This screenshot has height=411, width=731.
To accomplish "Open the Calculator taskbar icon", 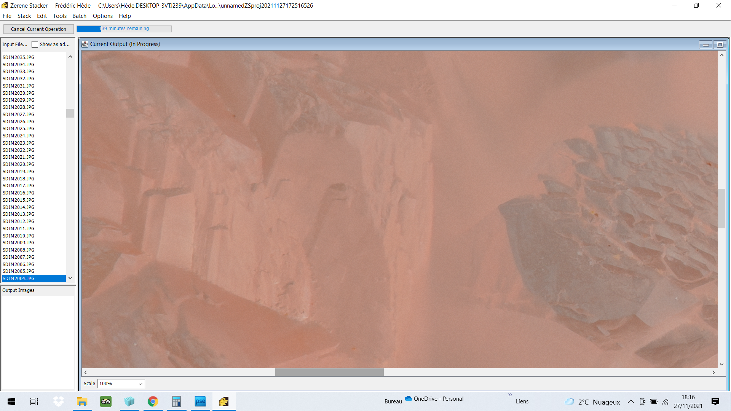I will (176, 401).
